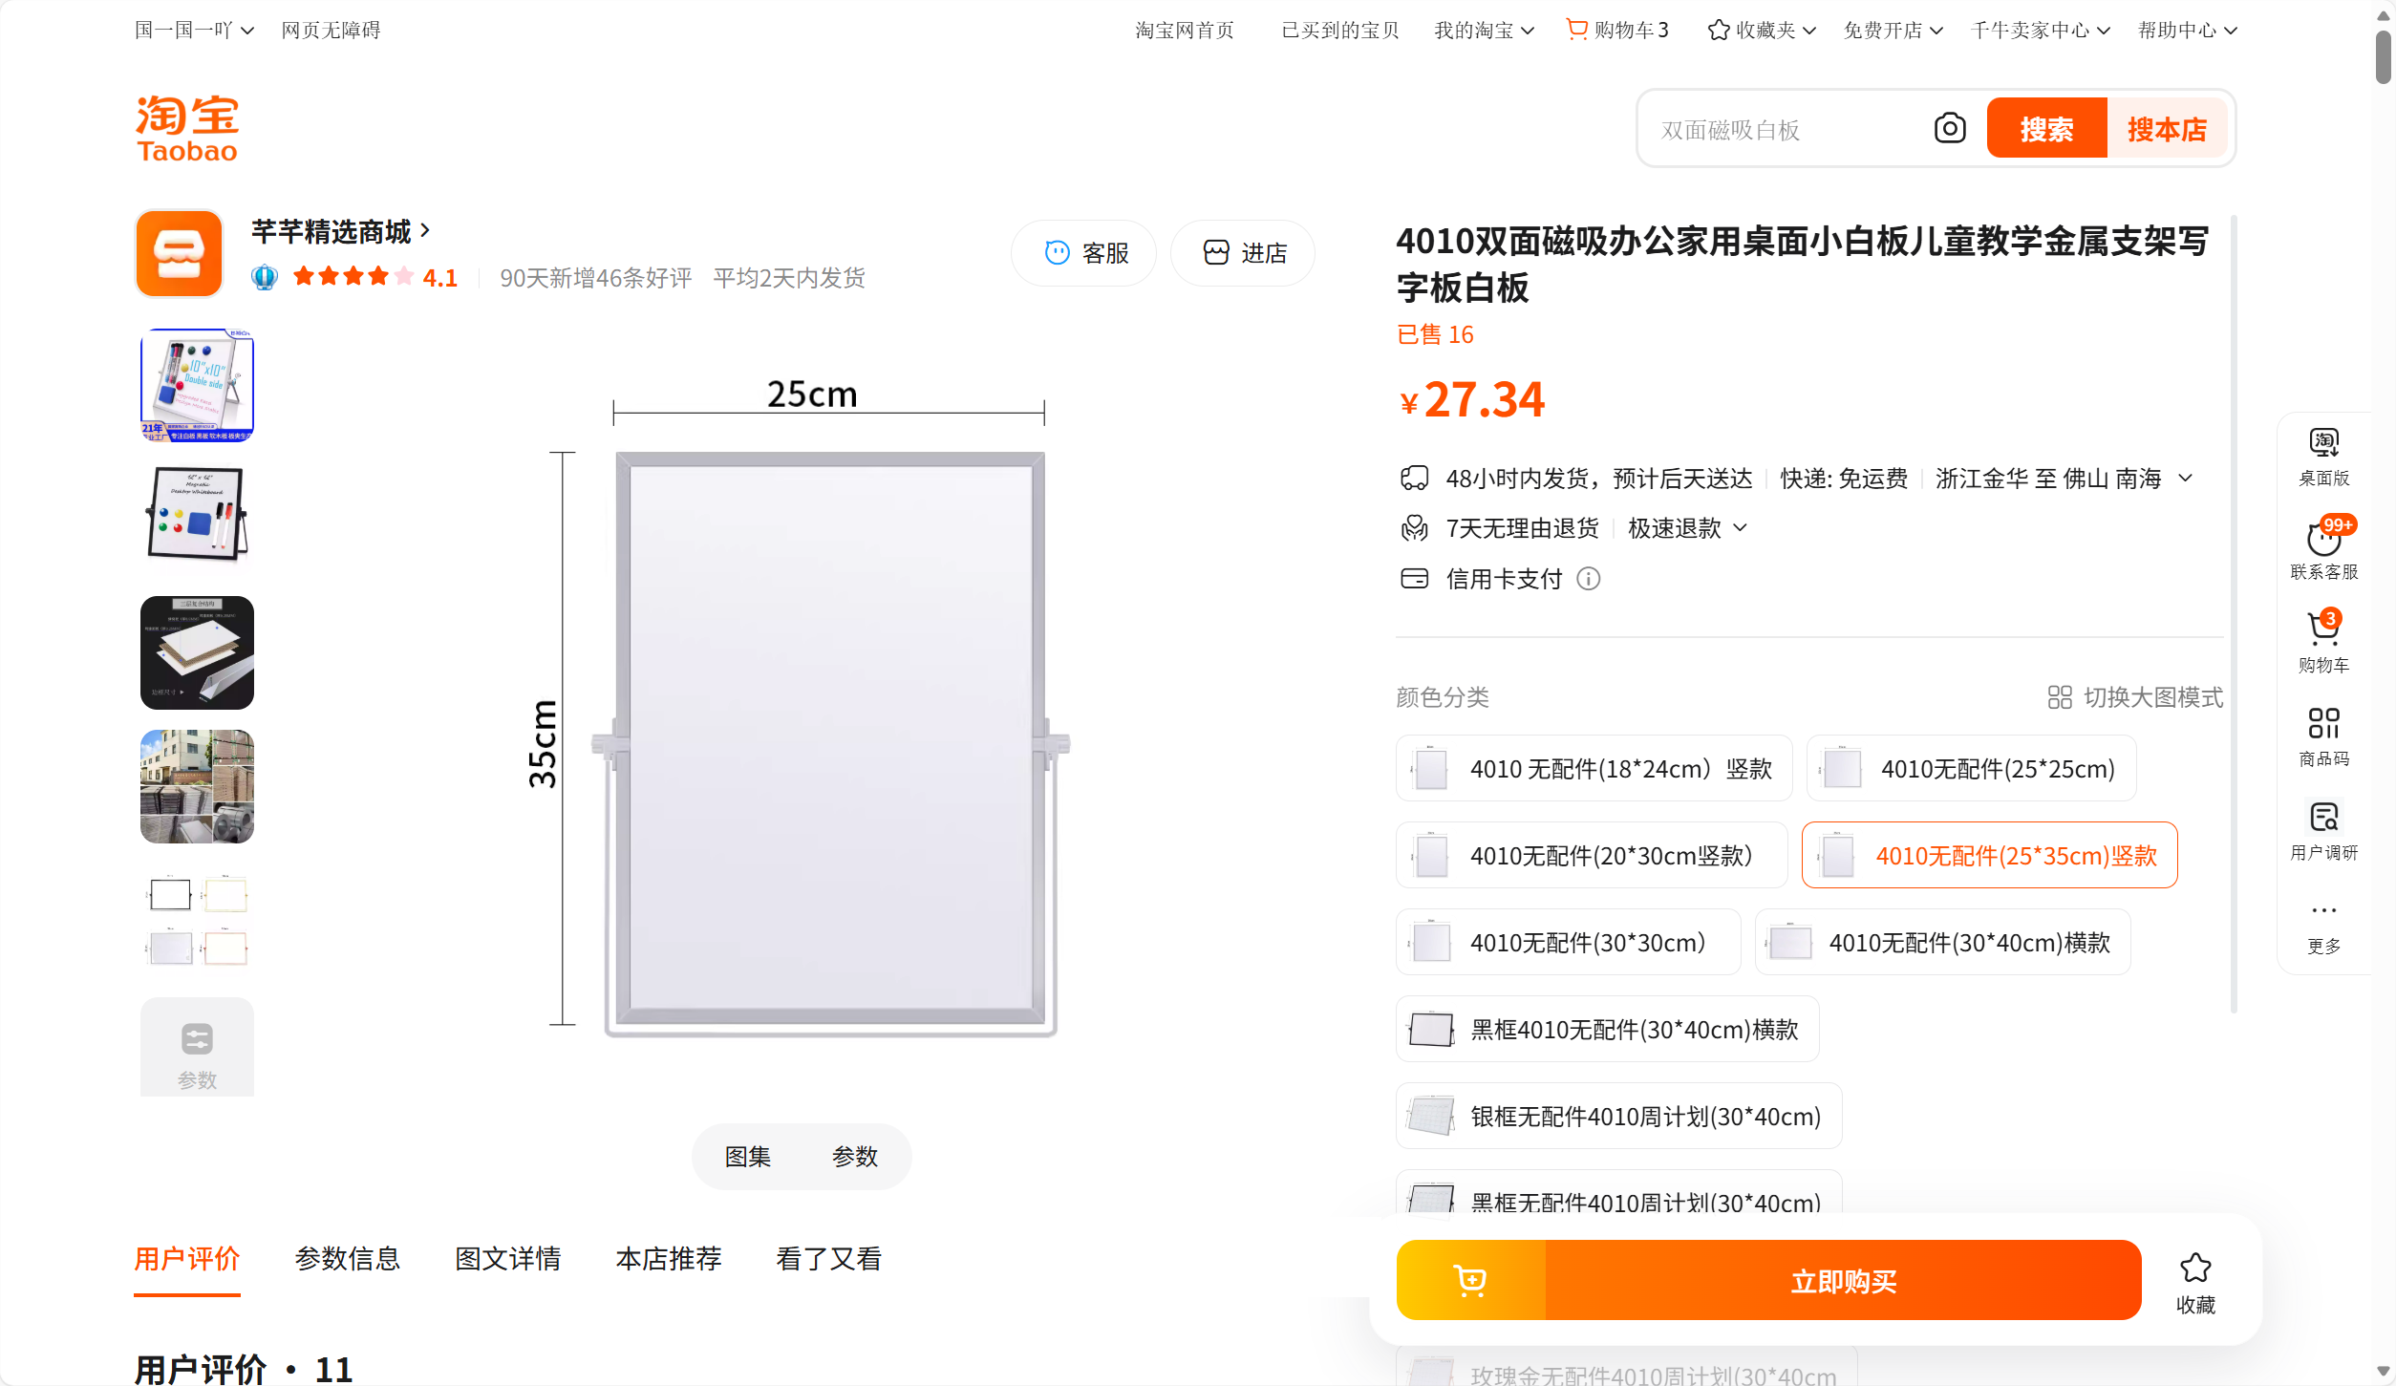Toggle 切换大图模式 view

(2135, 697)
